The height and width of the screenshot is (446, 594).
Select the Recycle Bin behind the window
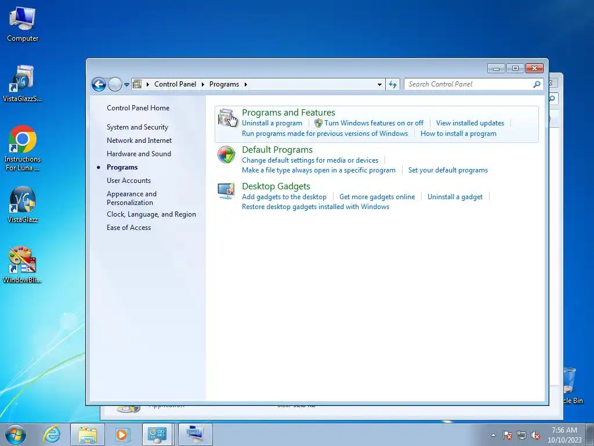[x=571, y=386]
